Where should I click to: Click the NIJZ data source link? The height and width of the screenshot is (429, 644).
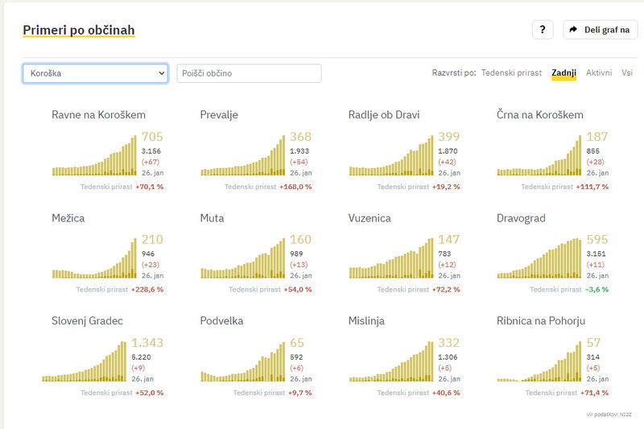pyautogui.click(x=626, y=415)
